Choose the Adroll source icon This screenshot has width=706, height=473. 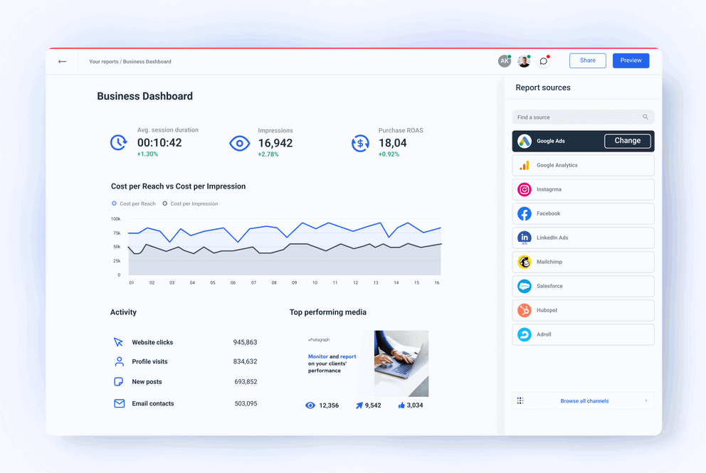pyautogui.click(x=525, y=334)
